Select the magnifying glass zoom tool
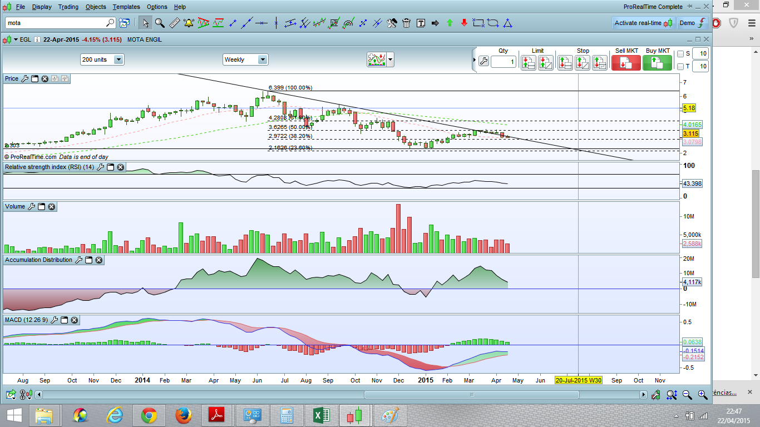Image resolution: width=760 pixels, height=427 pixels. [160, 23]
